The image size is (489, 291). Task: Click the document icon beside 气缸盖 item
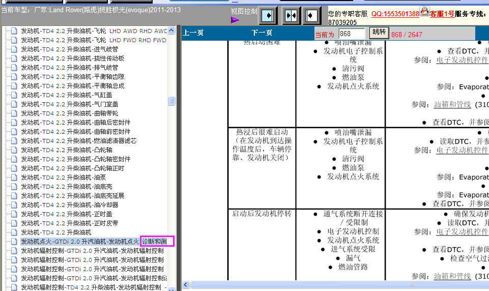click(14, 95)
